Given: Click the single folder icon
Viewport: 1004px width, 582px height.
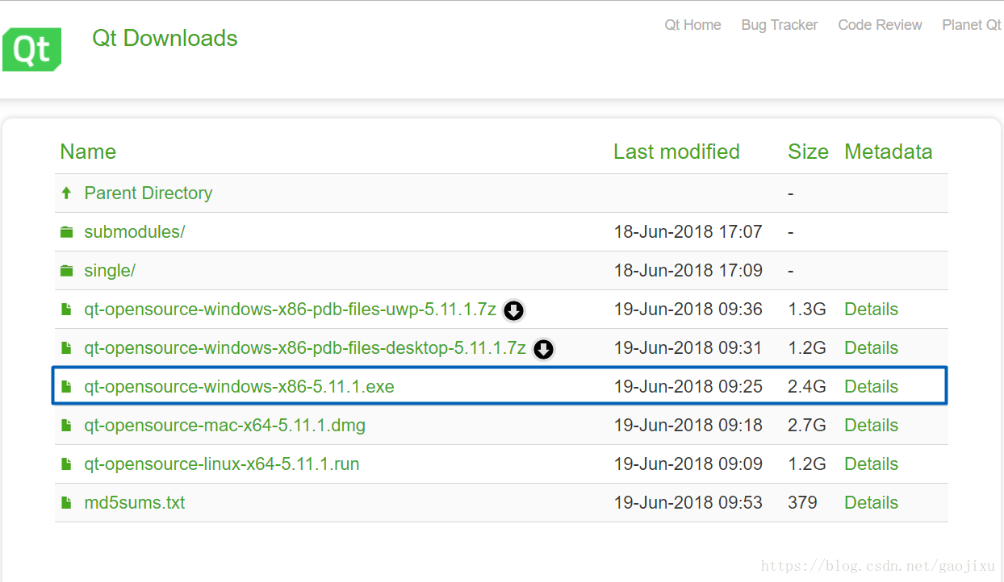Looking at the screenshot, I should tap(66, 271).
